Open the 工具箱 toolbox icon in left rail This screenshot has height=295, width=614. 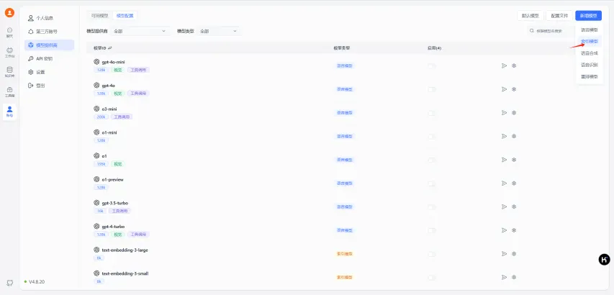pos(9,92)
